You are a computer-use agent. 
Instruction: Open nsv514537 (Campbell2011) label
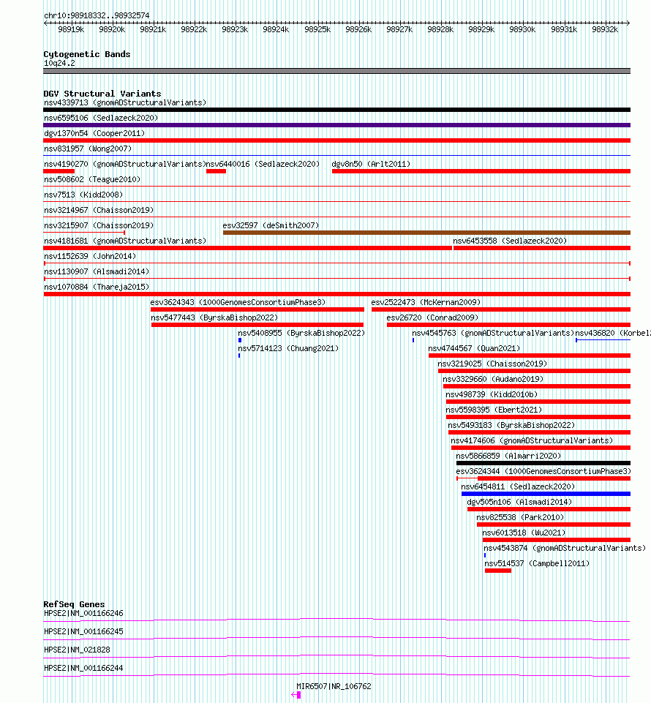coord(537,563)
